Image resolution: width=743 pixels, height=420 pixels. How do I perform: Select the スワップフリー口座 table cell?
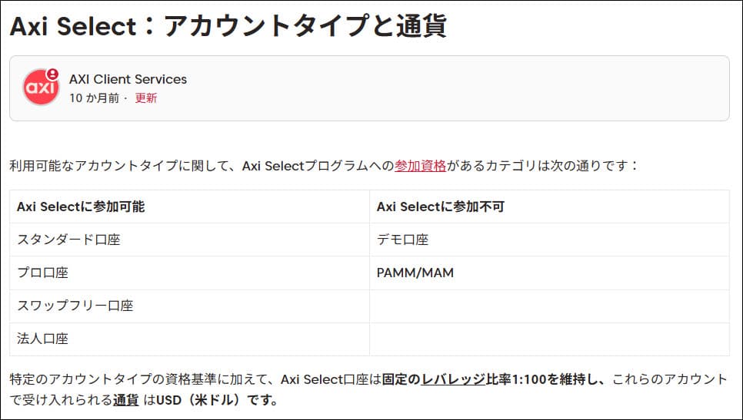pyautogui.click(x=75, y=306)
